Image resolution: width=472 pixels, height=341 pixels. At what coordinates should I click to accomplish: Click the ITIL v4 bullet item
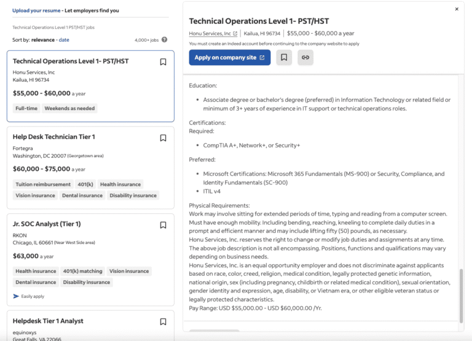211,192
